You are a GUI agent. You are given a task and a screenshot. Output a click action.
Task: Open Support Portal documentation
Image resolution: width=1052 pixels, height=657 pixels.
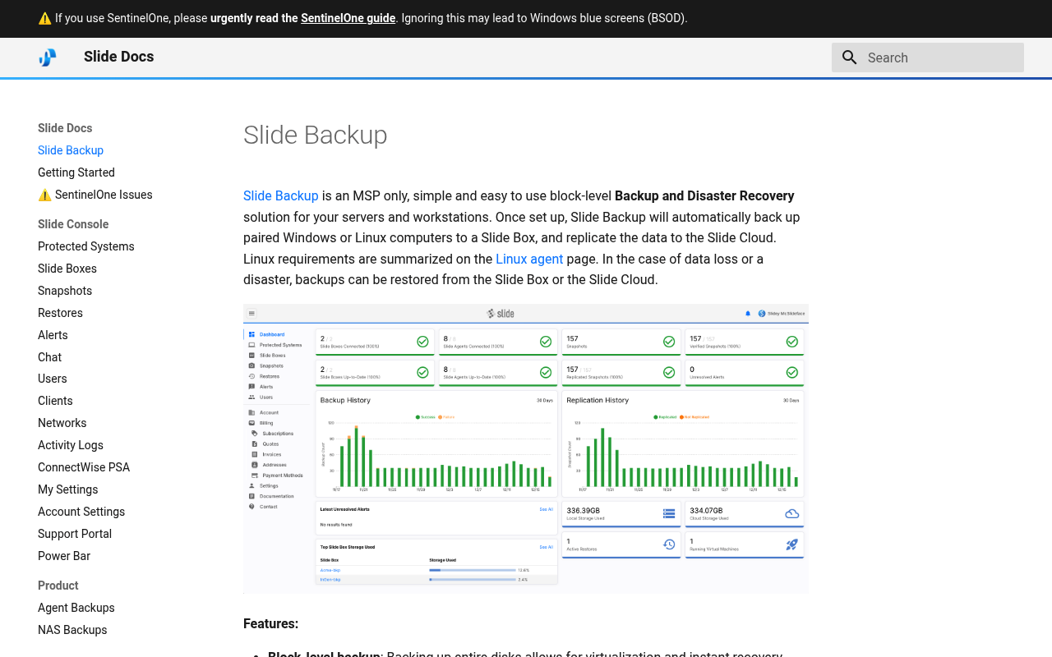(75, 534)
